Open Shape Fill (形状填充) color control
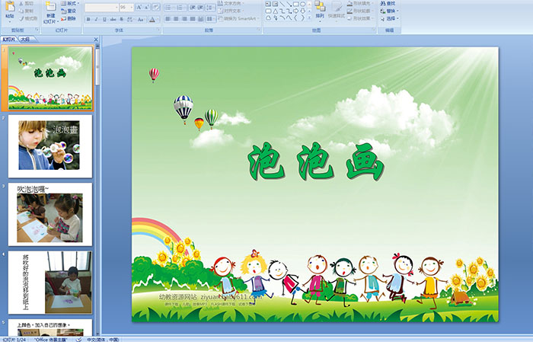This screenshot has height=342, width=533. pyautogui.click(x=360, y=3)
